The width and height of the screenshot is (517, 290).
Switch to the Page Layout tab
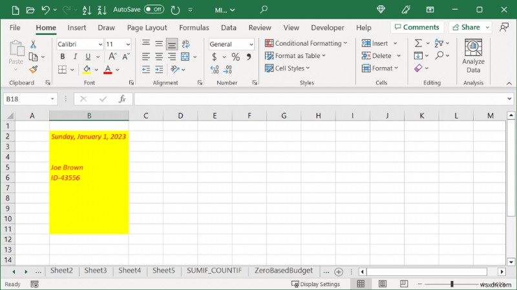tap(147, 28)
